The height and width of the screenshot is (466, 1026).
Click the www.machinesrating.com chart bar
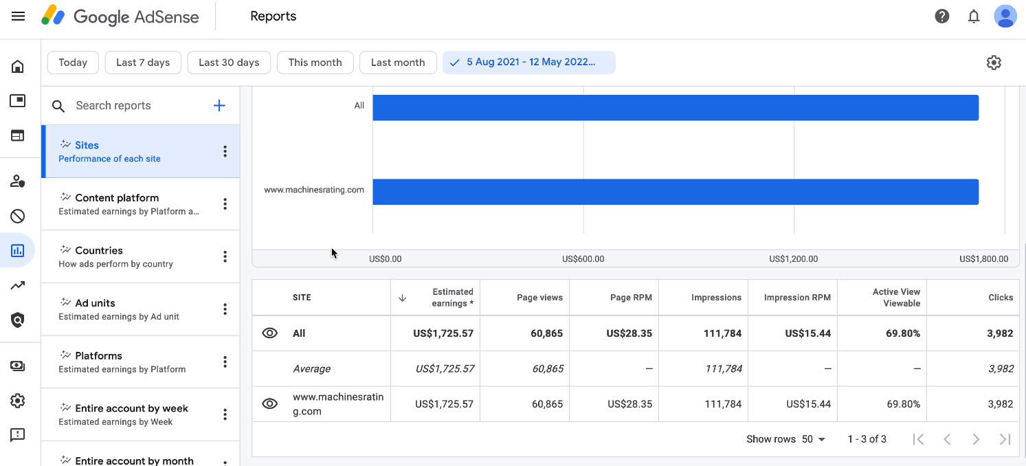676,192
